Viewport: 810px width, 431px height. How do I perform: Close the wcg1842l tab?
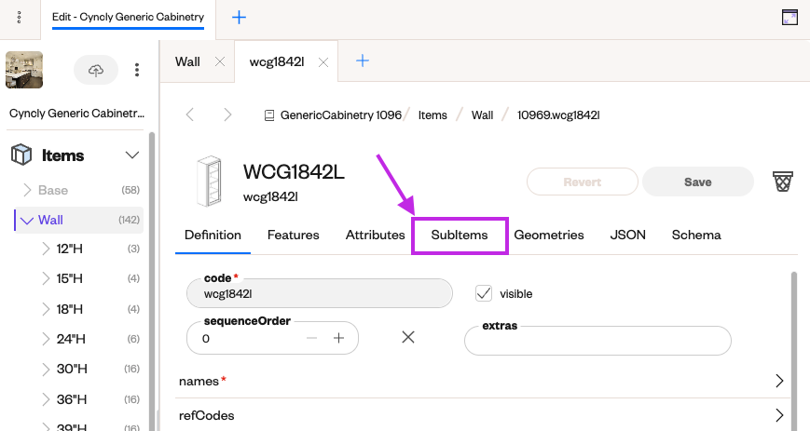323,62
